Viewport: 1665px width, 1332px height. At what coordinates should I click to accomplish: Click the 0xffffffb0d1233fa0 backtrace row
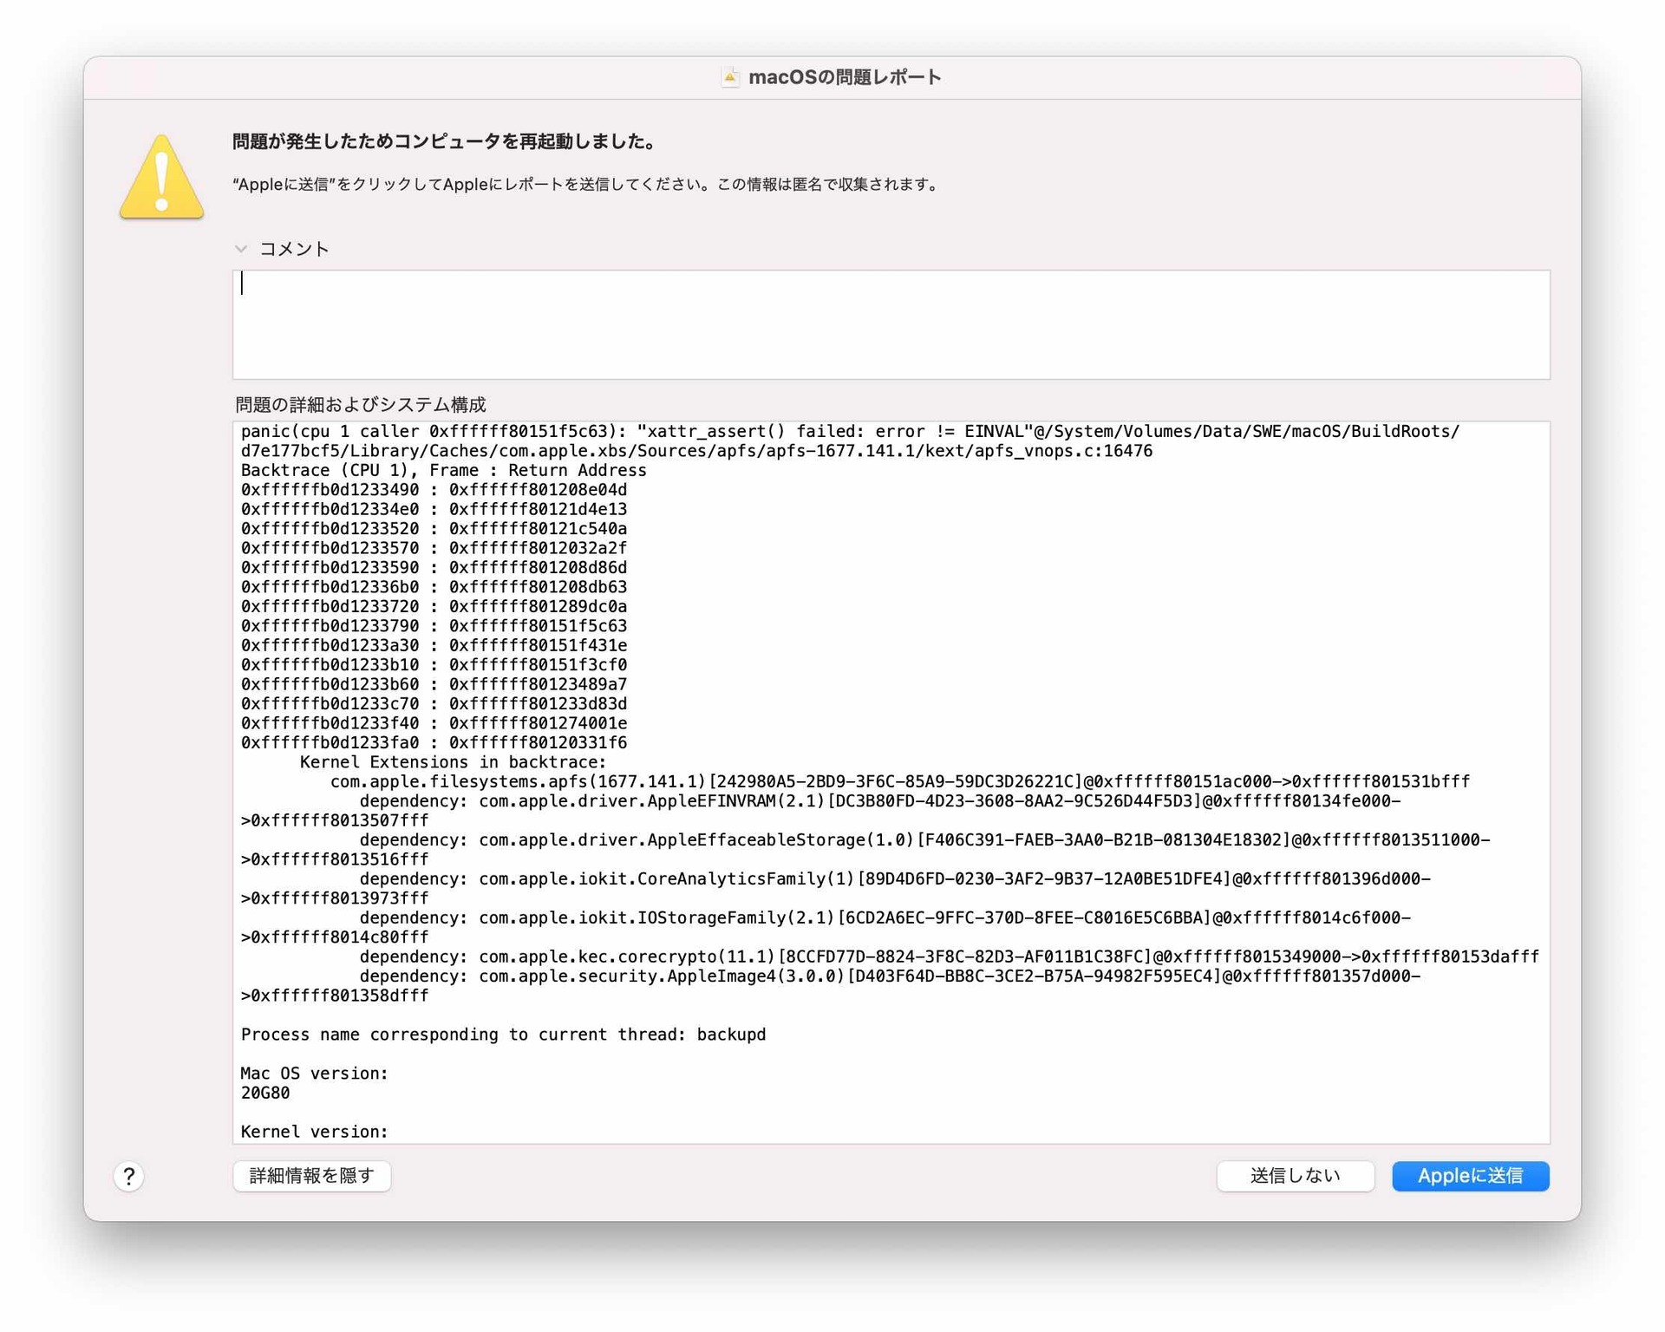point(434,742)
